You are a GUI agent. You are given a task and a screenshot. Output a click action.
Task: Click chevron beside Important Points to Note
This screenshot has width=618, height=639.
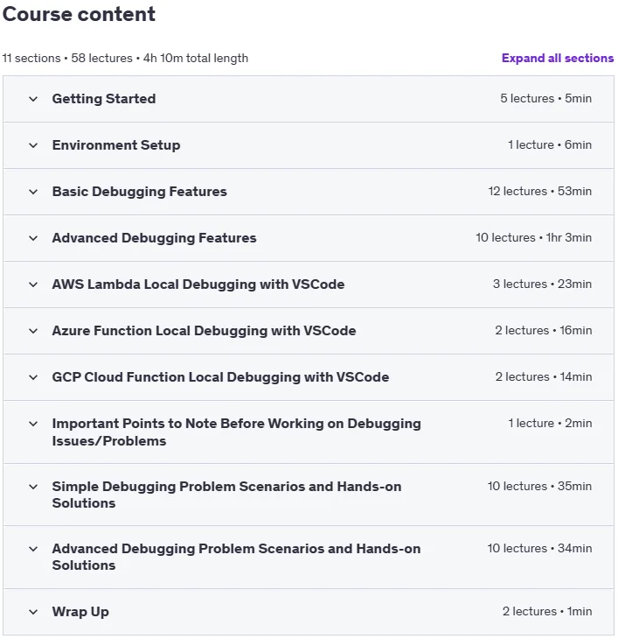click(33, 424)
